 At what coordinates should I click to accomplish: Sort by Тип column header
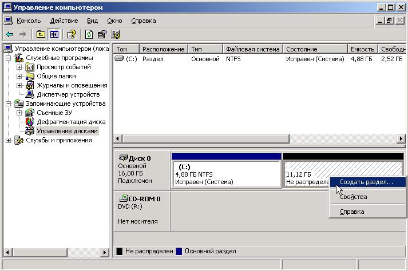[x=205, y=49]
